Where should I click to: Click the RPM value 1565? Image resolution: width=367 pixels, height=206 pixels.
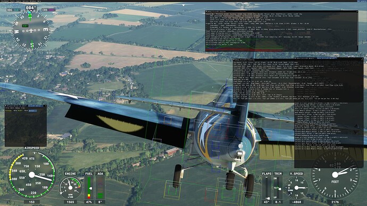70,202
